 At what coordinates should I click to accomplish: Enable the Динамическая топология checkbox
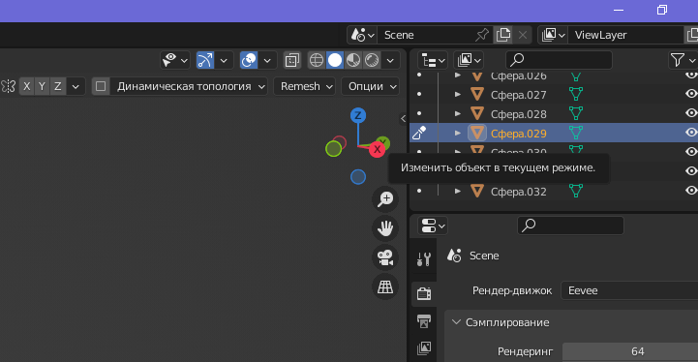click(x=101, y=86)
